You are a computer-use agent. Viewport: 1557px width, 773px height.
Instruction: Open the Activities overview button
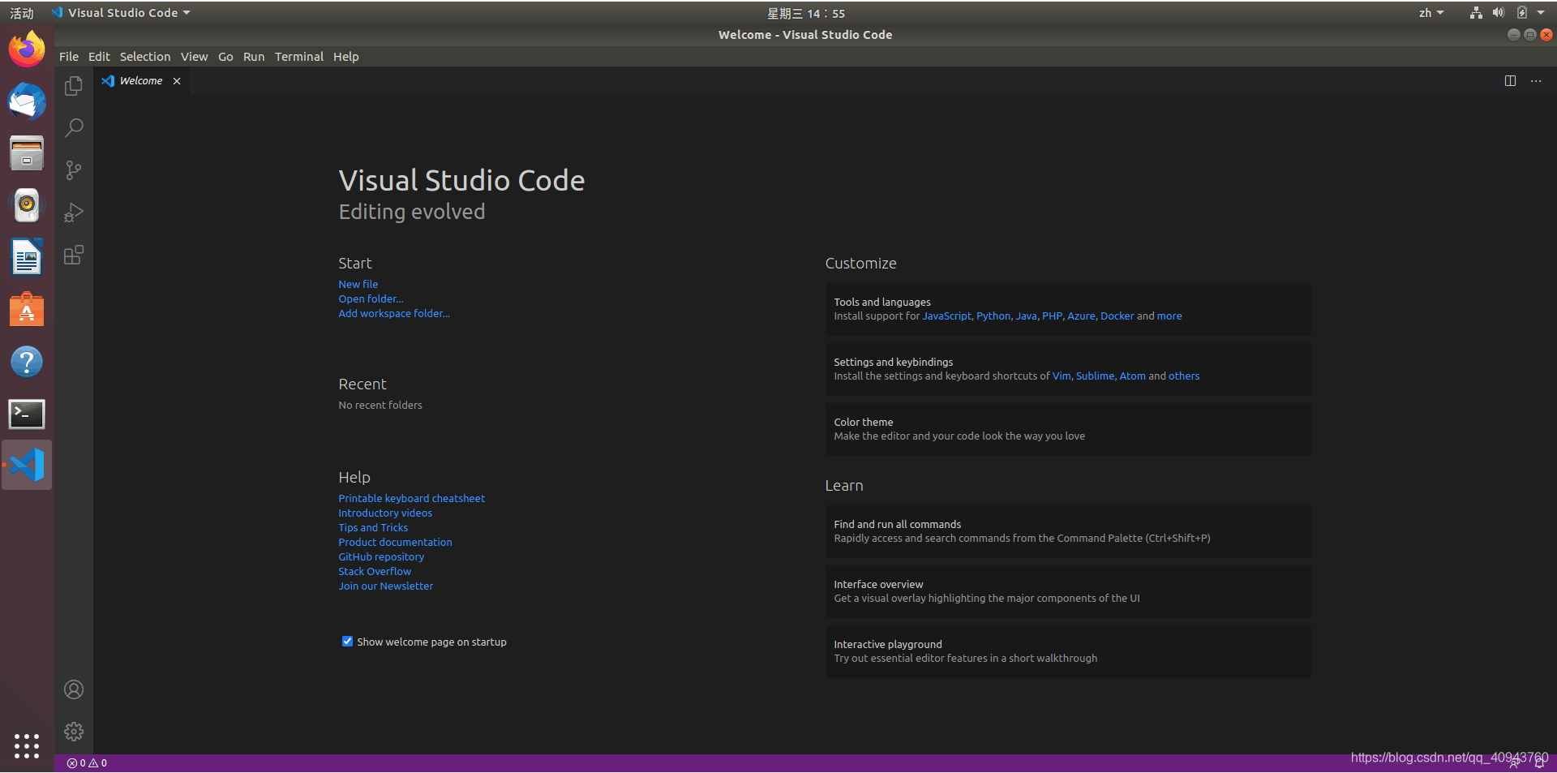point(22,13)
